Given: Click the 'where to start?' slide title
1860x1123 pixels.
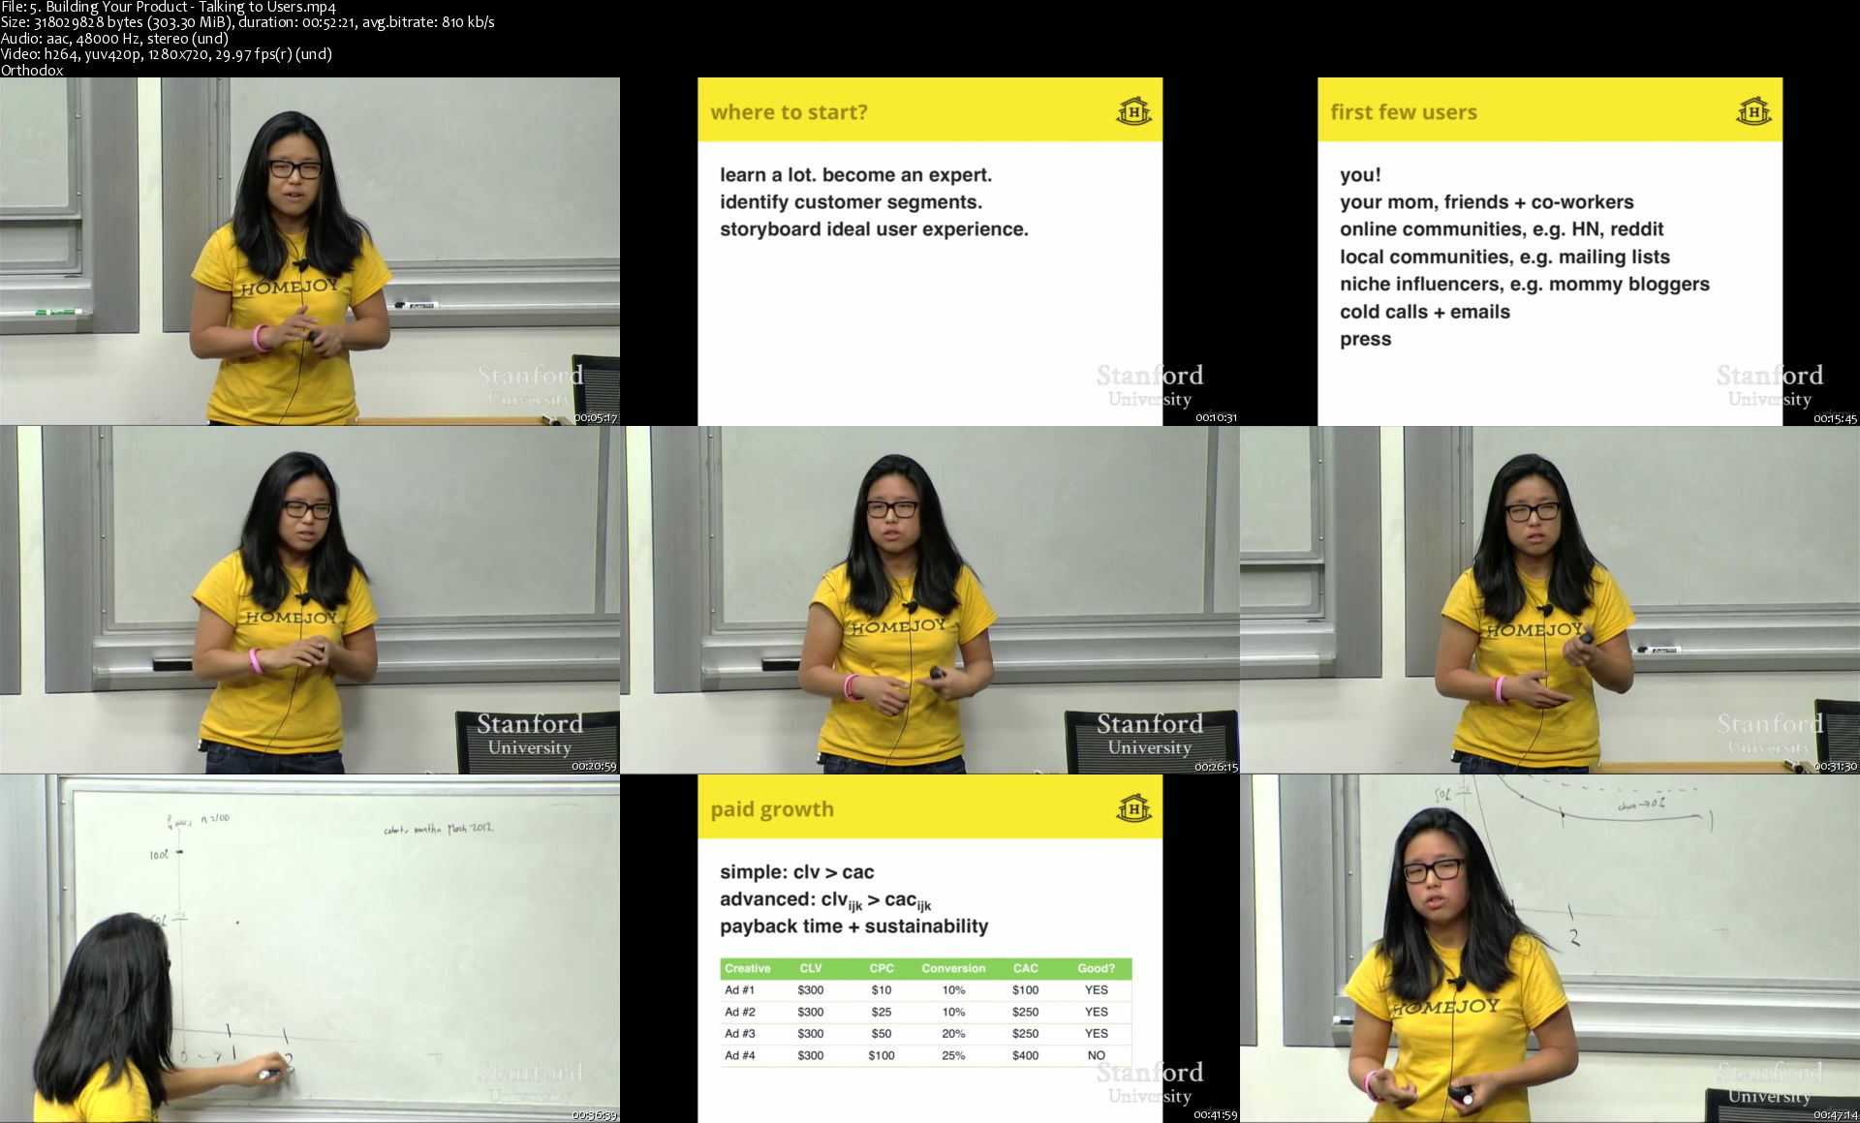Looking at the screenshot, I should pyautogui.click(x=789, y=112).
